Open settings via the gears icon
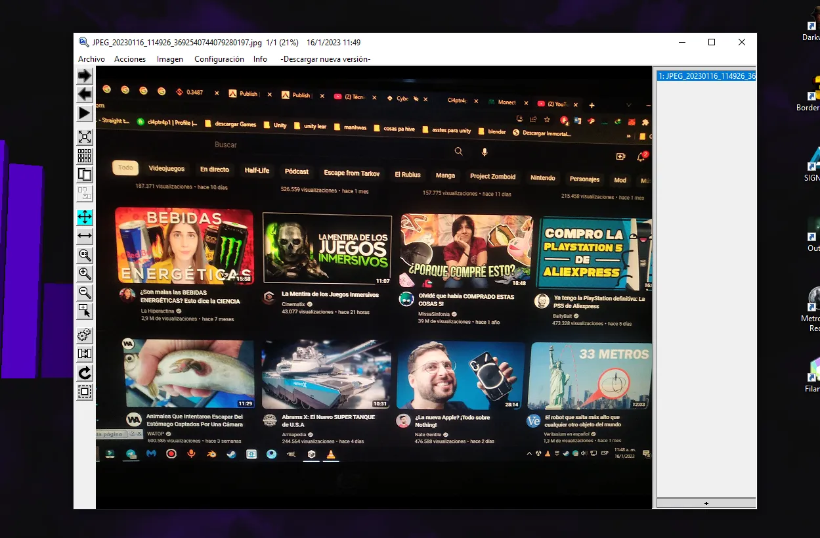The height and width of the screenshot is (538, 820). (85, 335)
